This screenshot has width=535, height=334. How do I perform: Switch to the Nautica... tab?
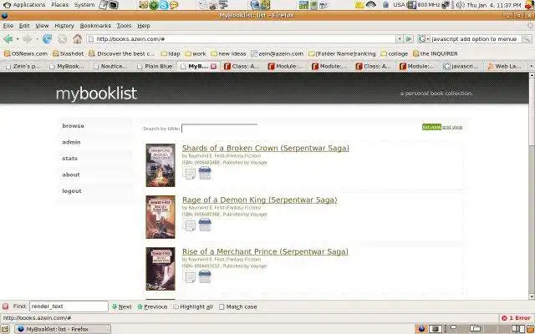tap(110, 67)
